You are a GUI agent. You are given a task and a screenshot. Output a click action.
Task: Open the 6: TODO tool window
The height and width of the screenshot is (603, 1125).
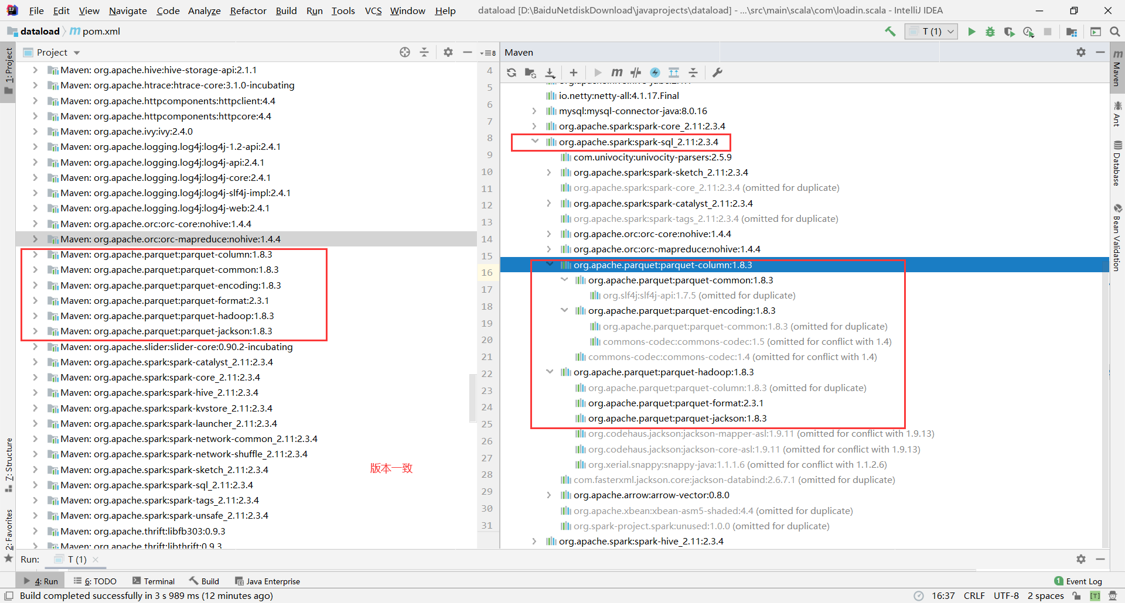coord(95,581)
